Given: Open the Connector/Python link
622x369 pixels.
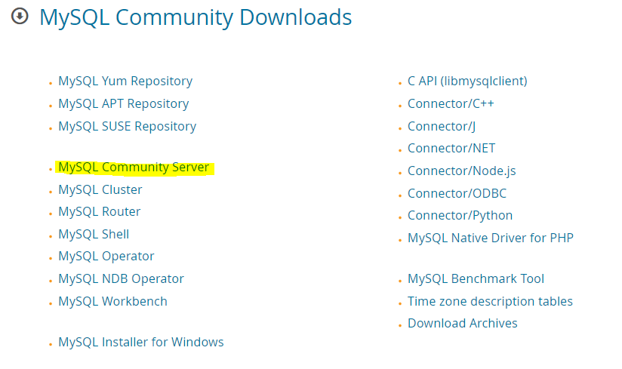Looking at the screenshot, I should (460, 216).
